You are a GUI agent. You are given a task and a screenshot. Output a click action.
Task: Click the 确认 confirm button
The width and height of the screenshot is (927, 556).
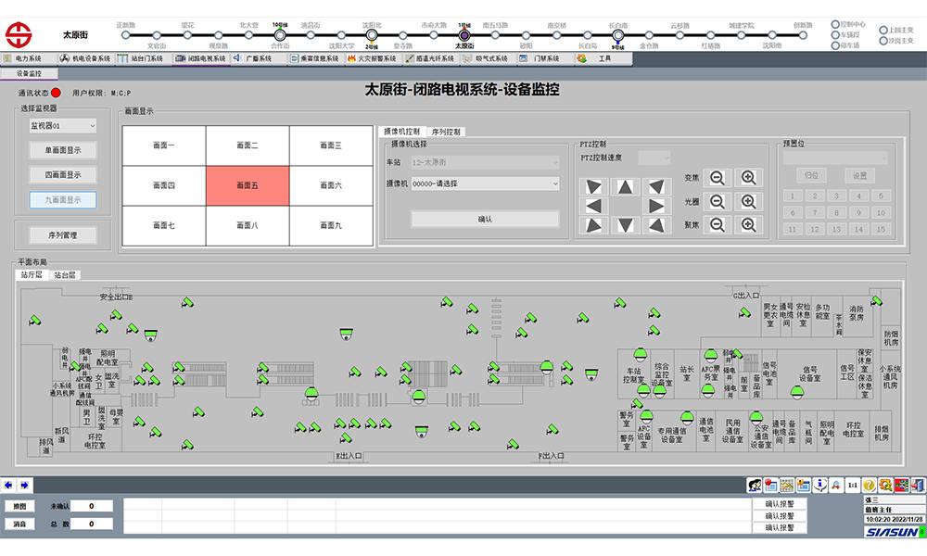pos(485,219)
